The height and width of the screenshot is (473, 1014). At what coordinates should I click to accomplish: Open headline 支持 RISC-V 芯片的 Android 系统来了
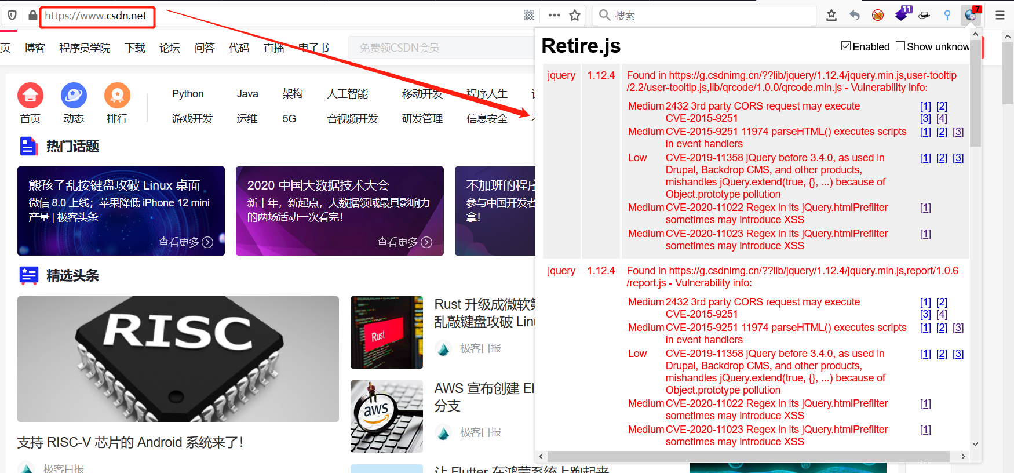(130, 442)
